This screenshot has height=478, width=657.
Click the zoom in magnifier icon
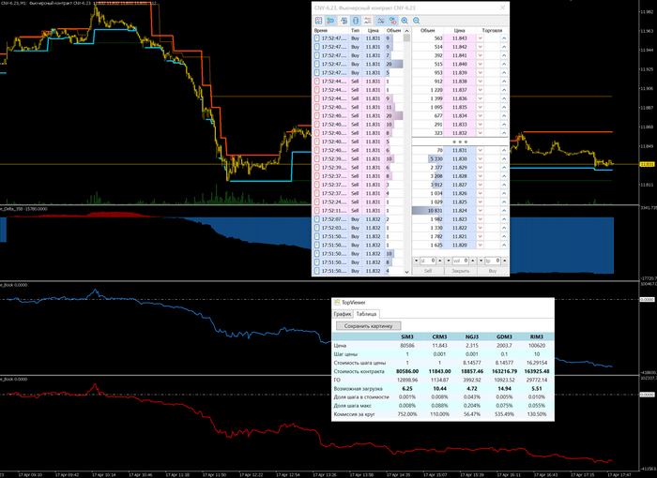[405, 21]
